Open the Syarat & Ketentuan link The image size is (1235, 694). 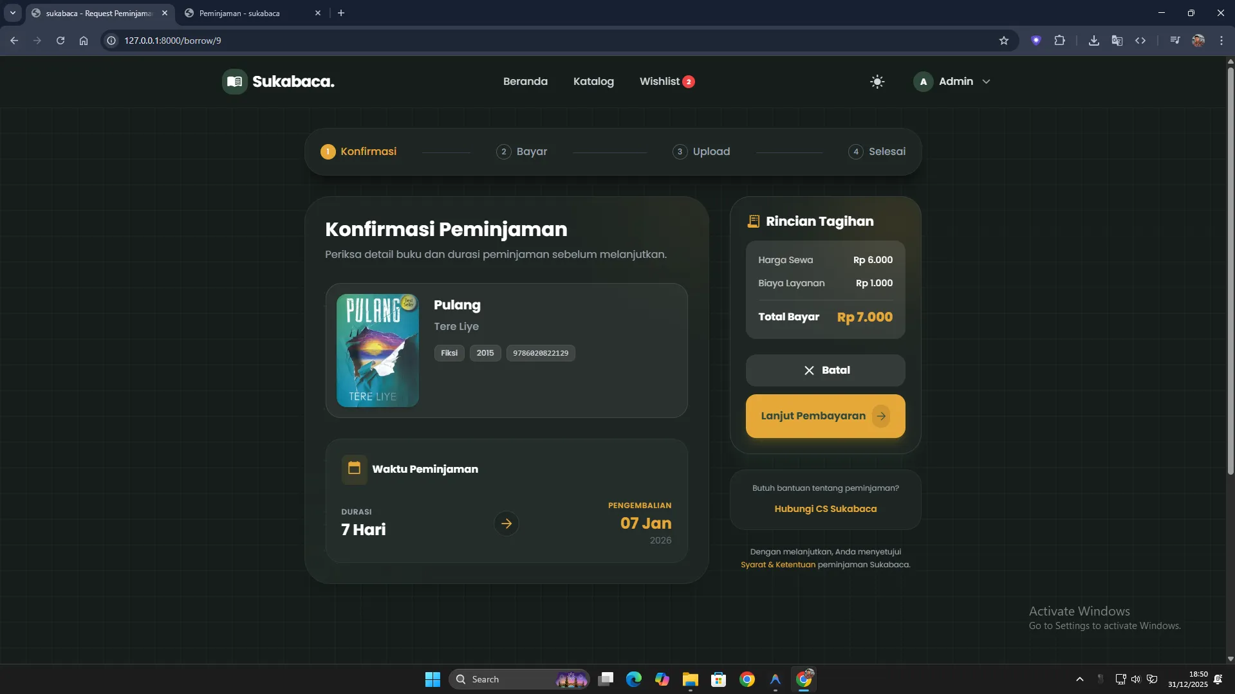pos(777,565)
